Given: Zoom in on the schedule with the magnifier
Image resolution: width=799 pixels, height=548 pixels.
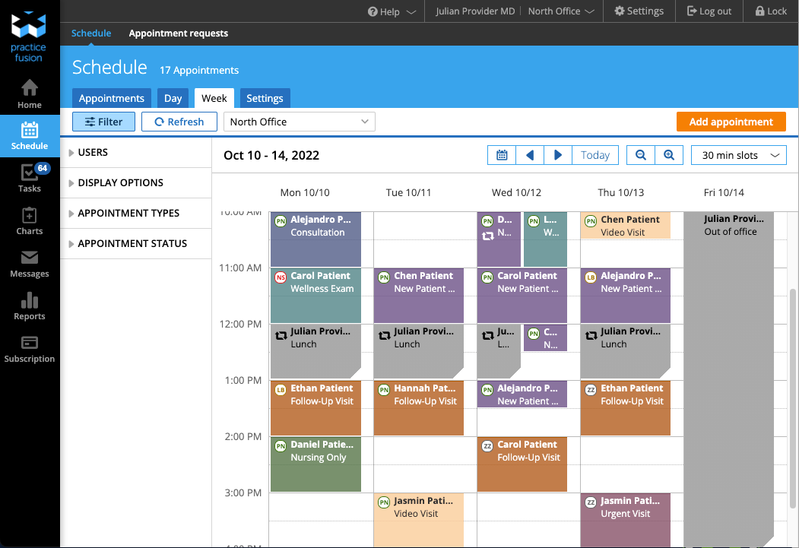Looking at the screenshot, I should (669, 154).
